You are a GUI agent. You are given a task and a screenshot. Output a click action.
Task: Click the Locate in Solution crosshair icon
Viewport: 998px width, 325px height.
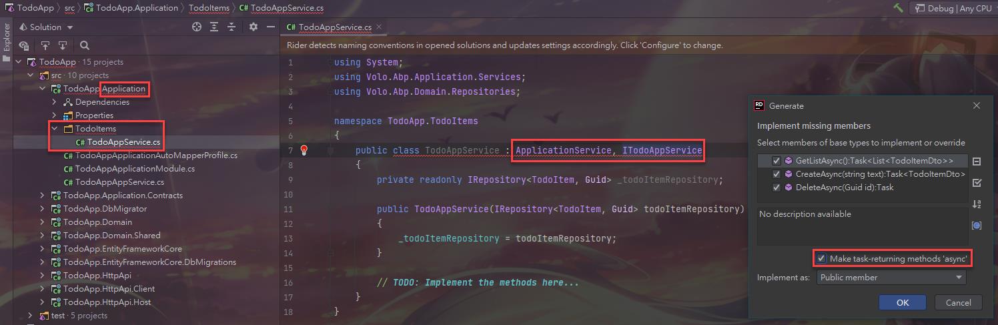tap(197, 27)
